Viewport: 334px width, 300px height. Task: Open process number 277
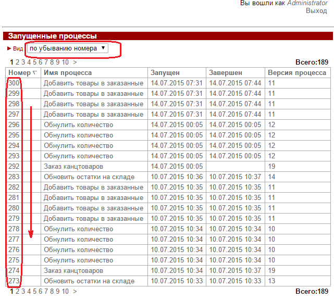[14, 240]
